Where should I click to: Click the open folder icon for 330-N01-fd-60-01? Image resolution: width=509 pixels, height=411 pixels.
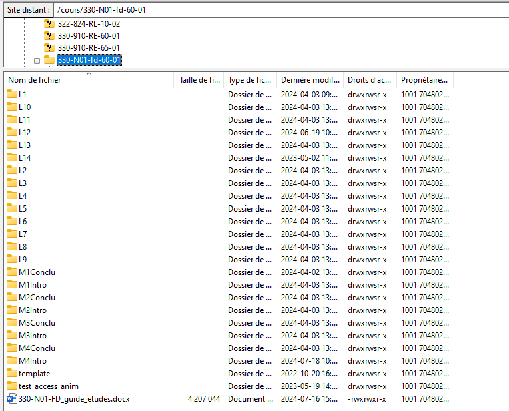[x=49, y=60]
